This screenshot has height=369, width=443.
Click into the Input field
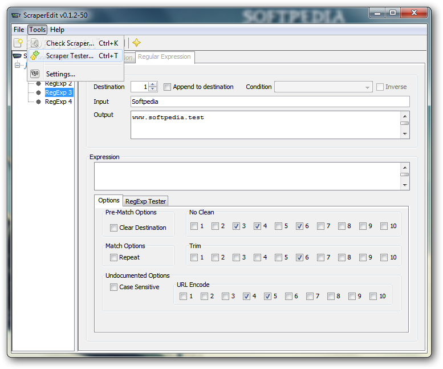click(x=270, y=102)
